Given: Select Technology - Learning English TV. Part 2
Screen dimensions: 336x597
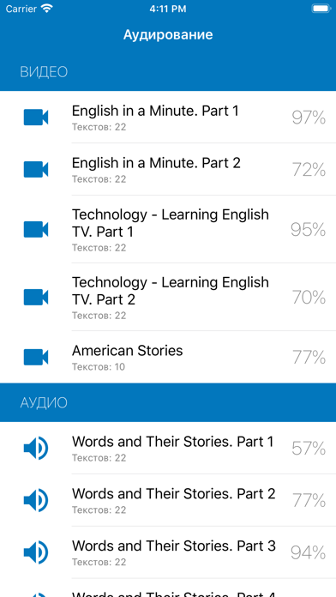Looking at the screenshot, I should click(x=168, y=297).
